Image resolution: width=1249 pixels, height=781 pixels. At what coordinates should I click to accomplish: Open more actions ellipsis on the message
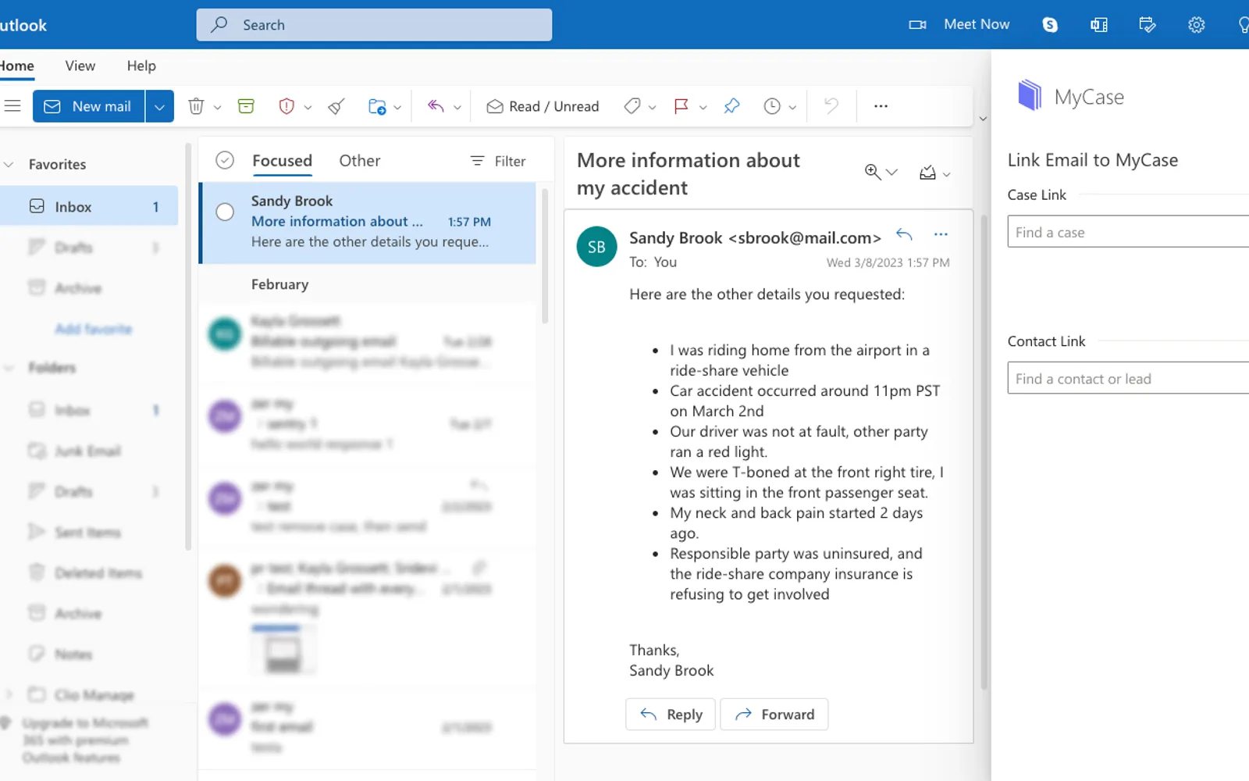click(x=941, y=234)
